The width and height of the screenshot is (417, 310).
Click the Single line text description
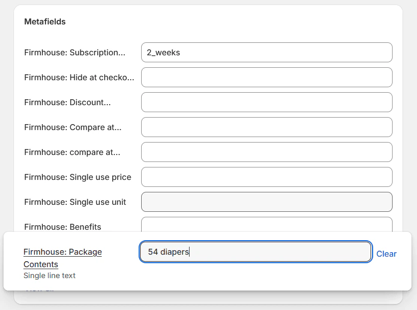49,275
